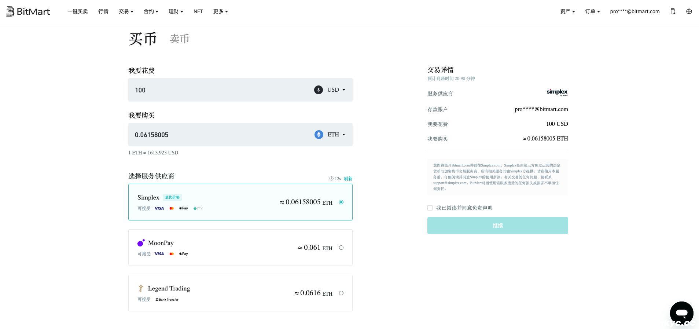
Task: Open the 行情 menu item
Action: (x=103, y=11)
